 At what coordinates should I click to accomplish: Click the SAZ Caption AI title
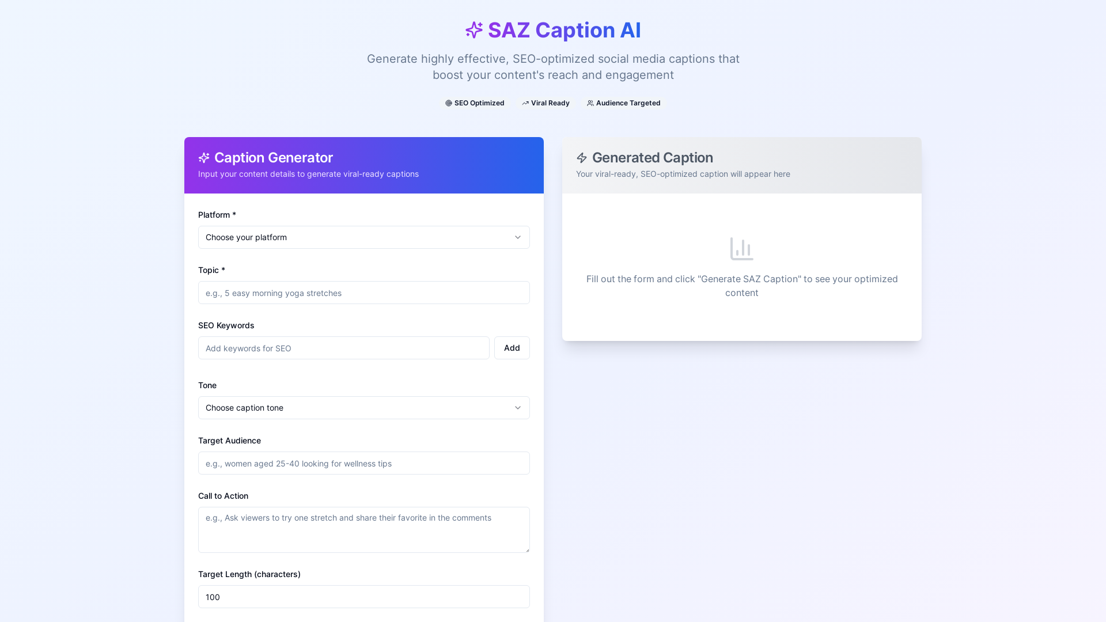tap(565, 30)
